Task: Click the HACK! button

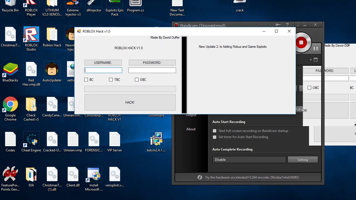Action: click(x=130, y=102)
